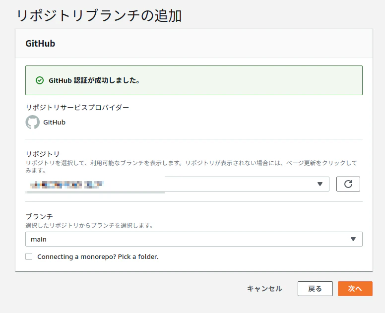385x313 pixels.
Task: Click the 'GitHub 認証が成功しました' message text
Action: tap(94, 80)
